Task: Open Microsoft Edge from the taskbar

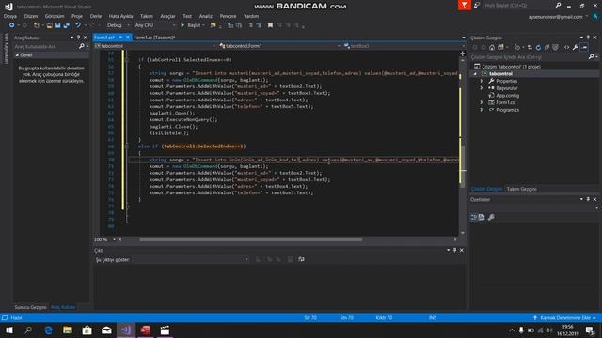Action: pos(48,330)
